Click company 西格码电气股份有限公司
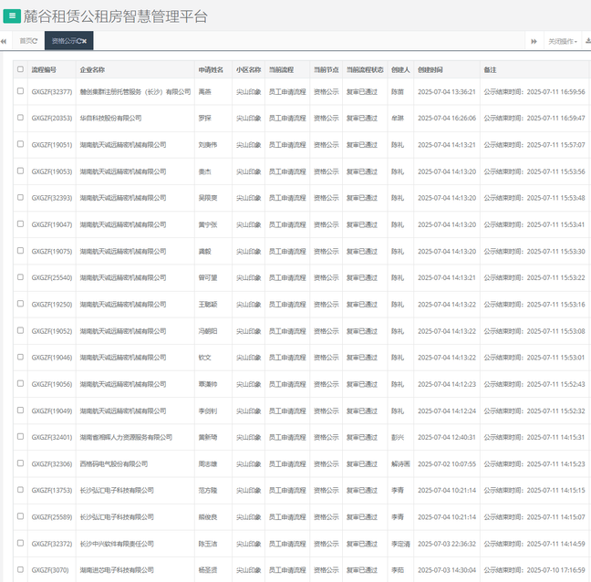Screen dimensions: 591x582 pos(113,464)
